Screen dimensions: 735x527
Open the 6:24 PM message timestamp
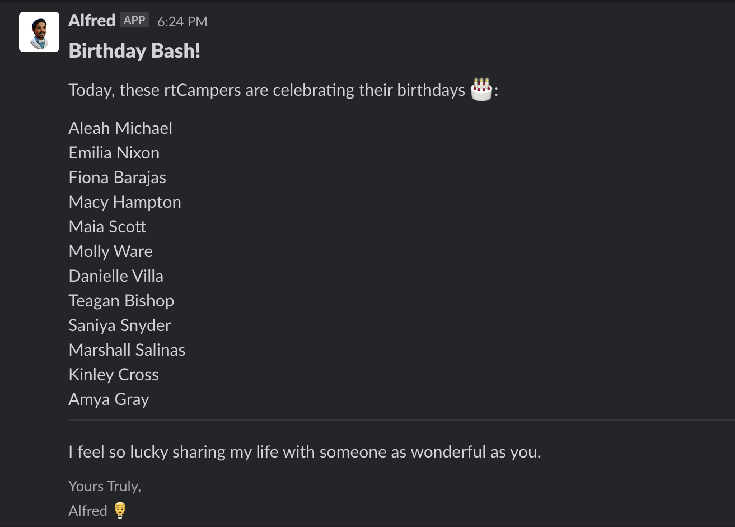(x=182, y=22)
